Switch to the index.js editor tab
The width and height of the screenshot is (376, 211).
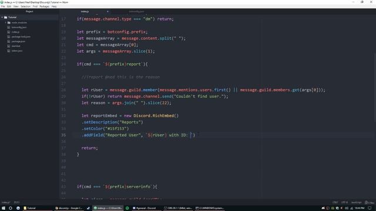click(85, 12)
